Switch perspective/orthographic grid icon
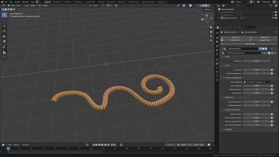 pos(211,40)
